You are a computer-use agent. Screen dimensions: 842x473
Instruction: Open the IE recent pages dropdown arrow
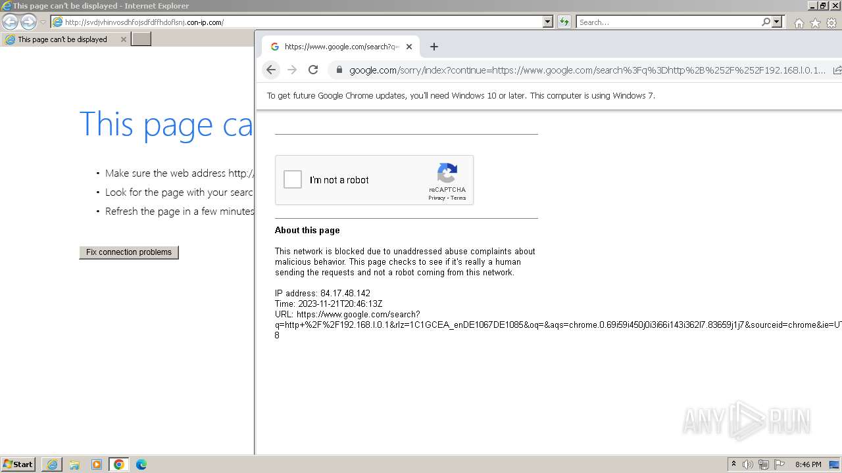pyautogui.click(x=43, y=22)
